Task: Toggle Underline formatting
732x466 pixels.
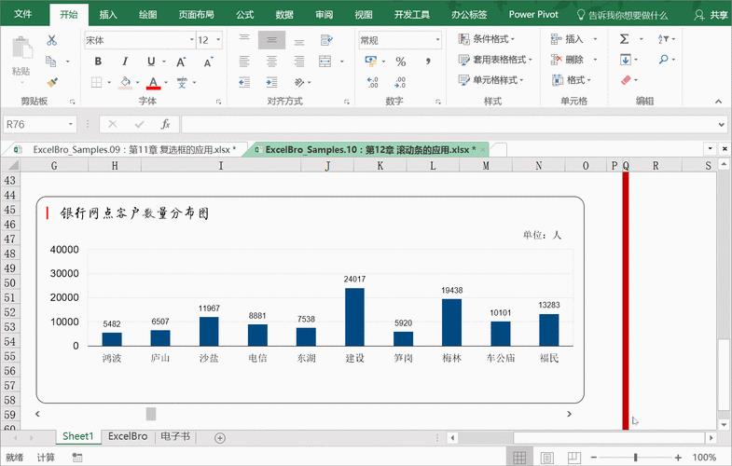Action: point(151,62)
